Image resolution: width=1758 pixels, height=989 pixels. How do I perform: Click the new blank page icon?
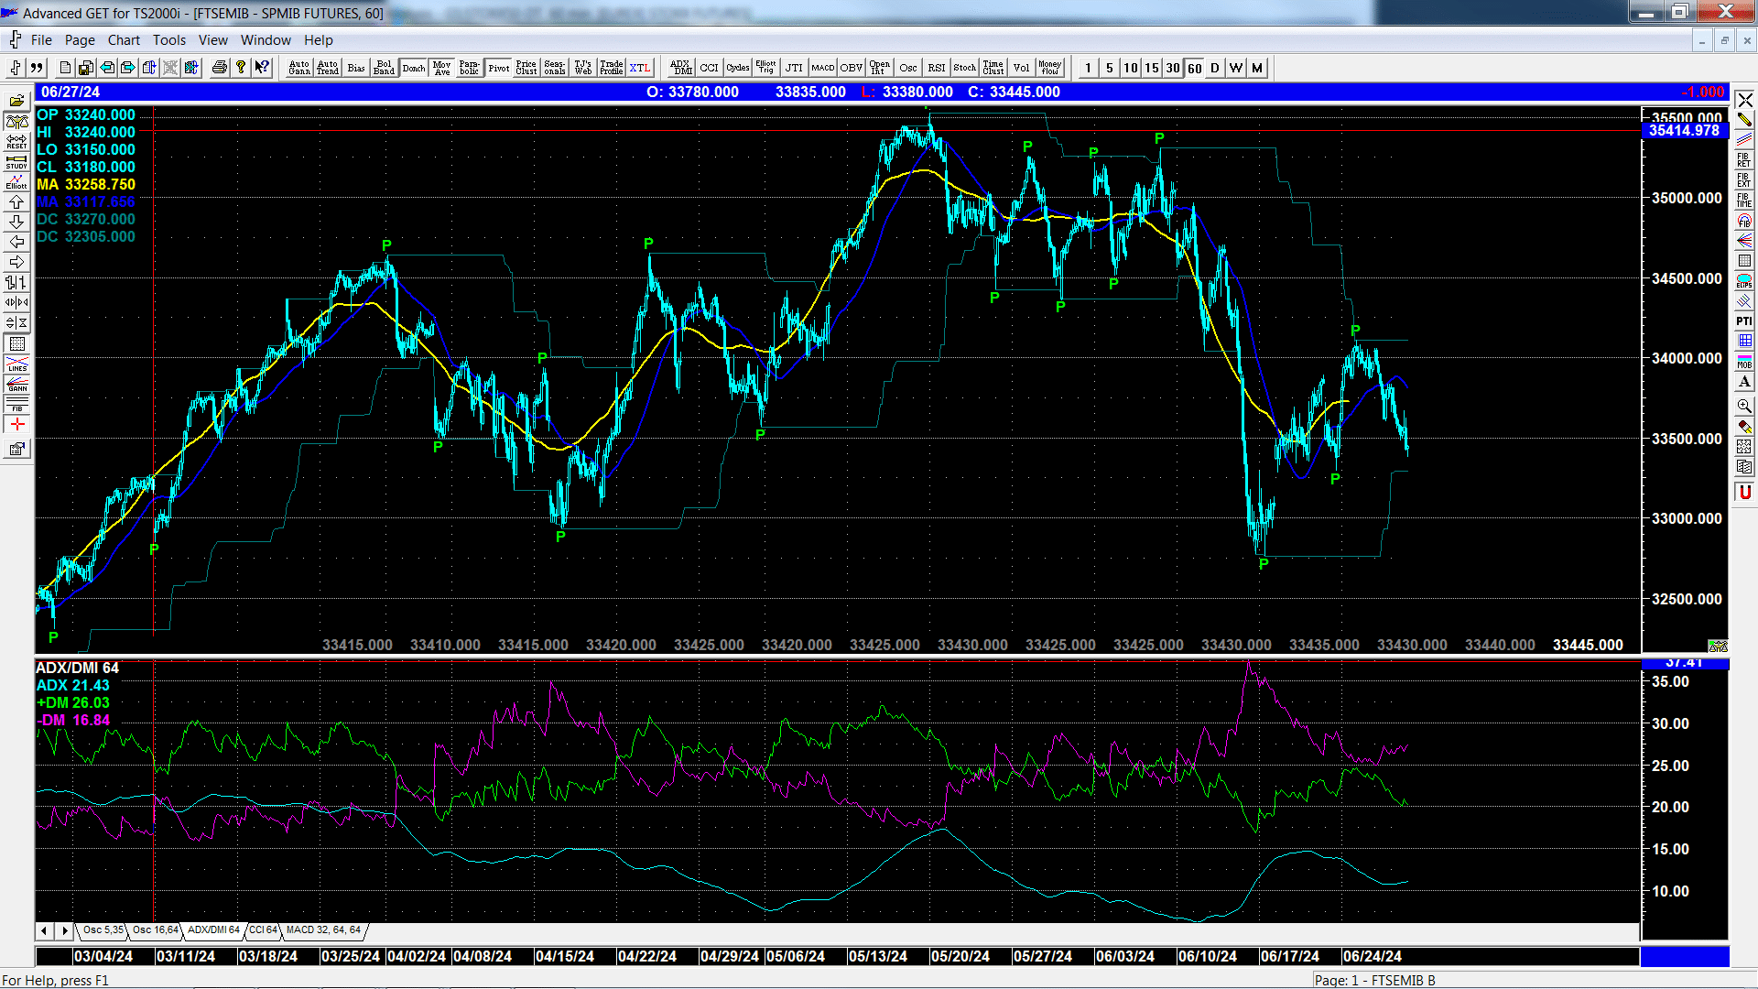(x=64, y=68)
